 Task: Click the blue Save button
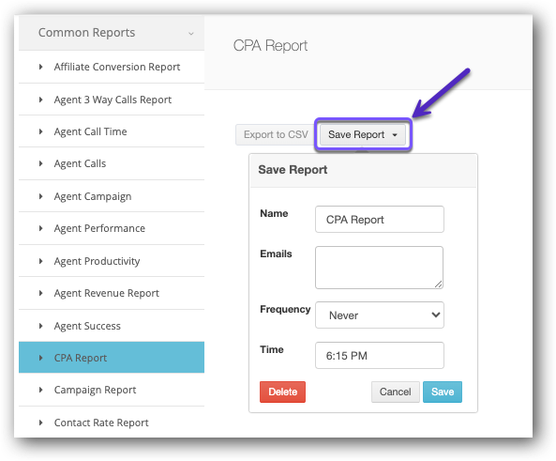(x=443, y=392)
